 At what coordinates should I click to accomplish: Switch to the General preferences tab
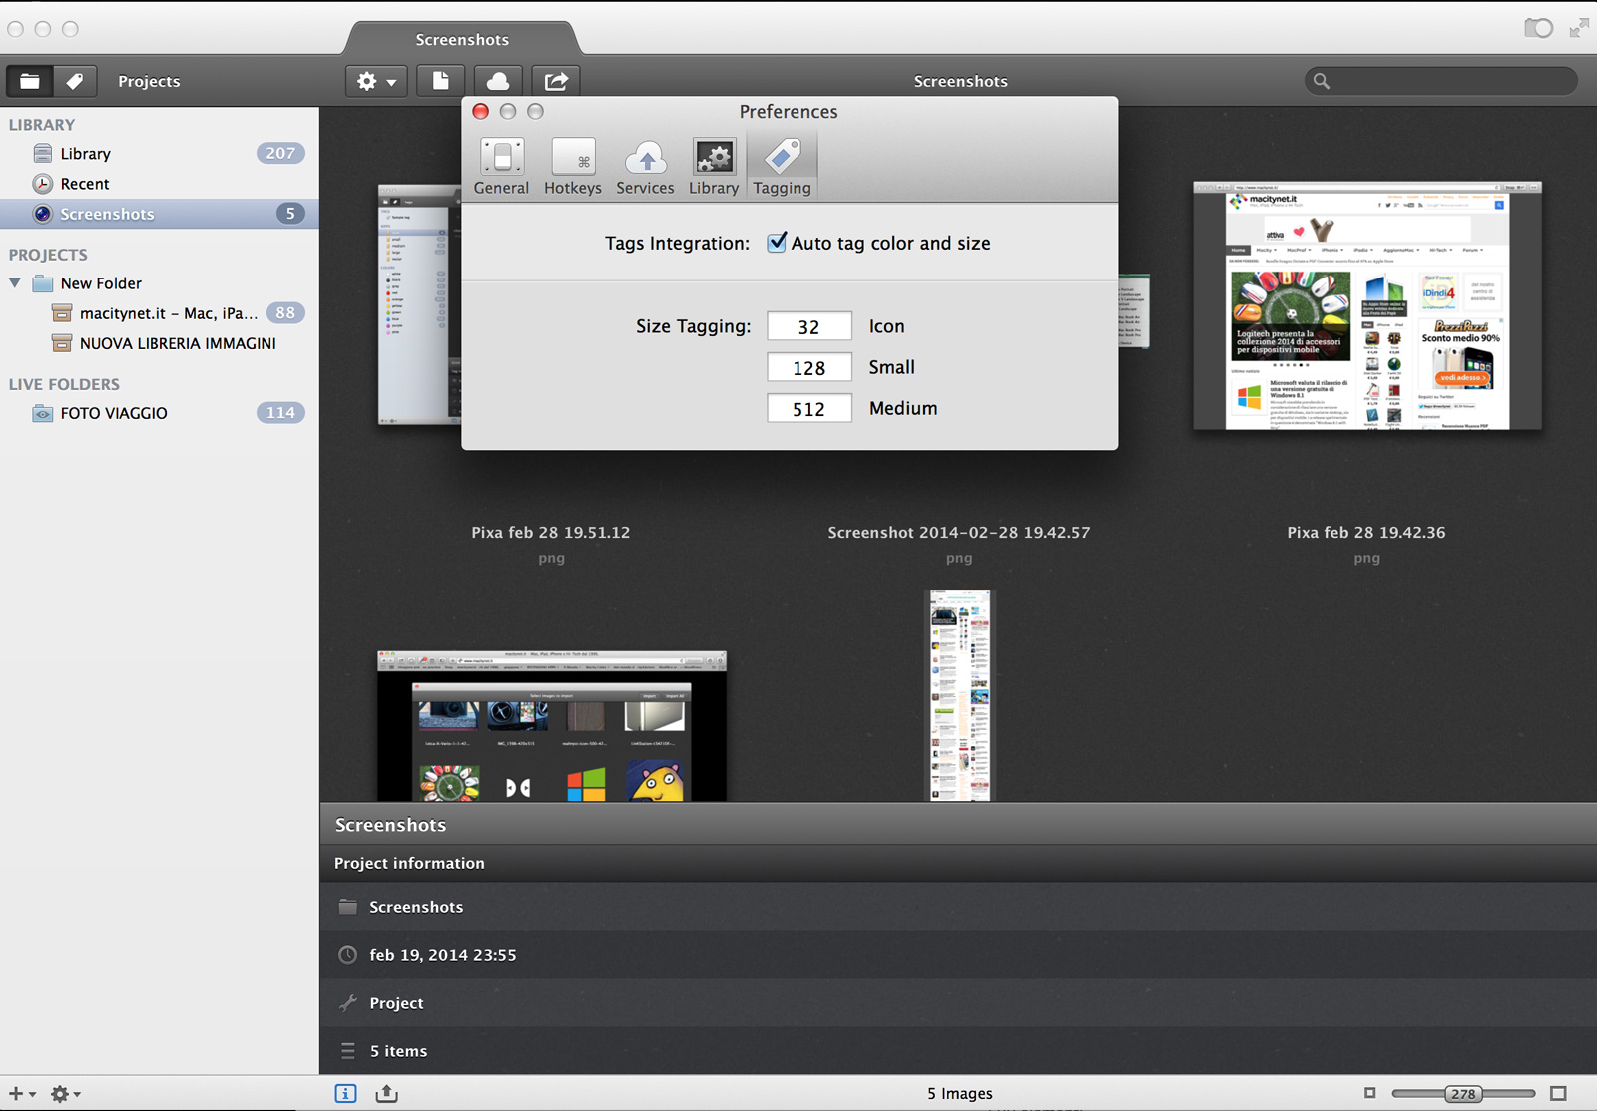[x=501, y=167]
